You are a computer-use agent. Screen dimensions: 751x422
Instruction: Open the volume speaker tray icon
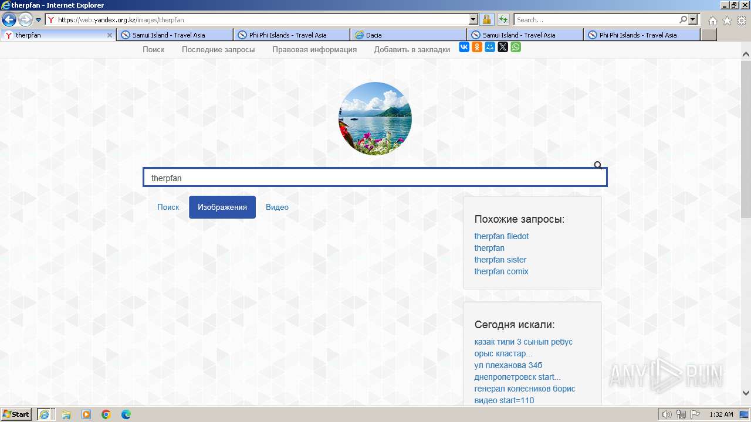click(667, 414)
